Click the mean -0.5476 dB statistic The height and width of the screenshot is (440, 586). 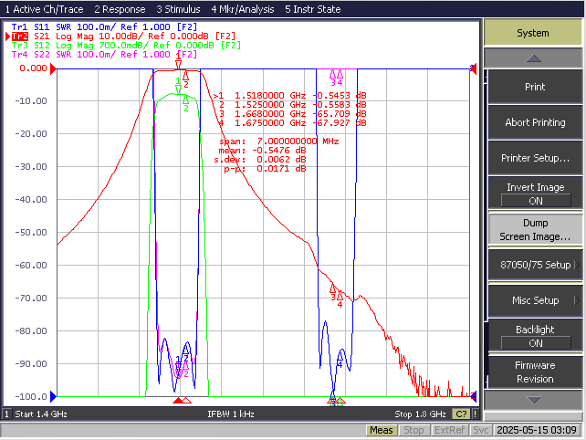(x=262, y=151)
